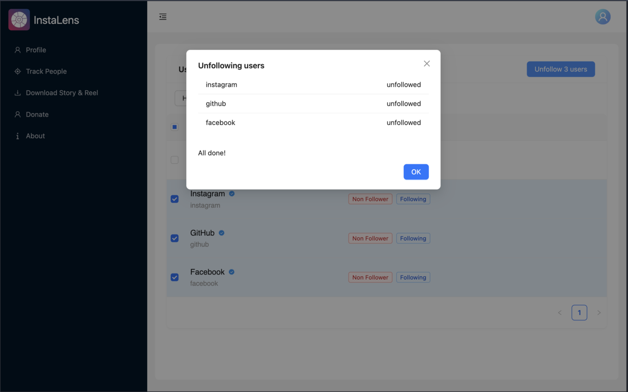This screenshot has width=628, height=392.
Task: Click the Profile person icon in sidebar
Action: tap(18, 50)
